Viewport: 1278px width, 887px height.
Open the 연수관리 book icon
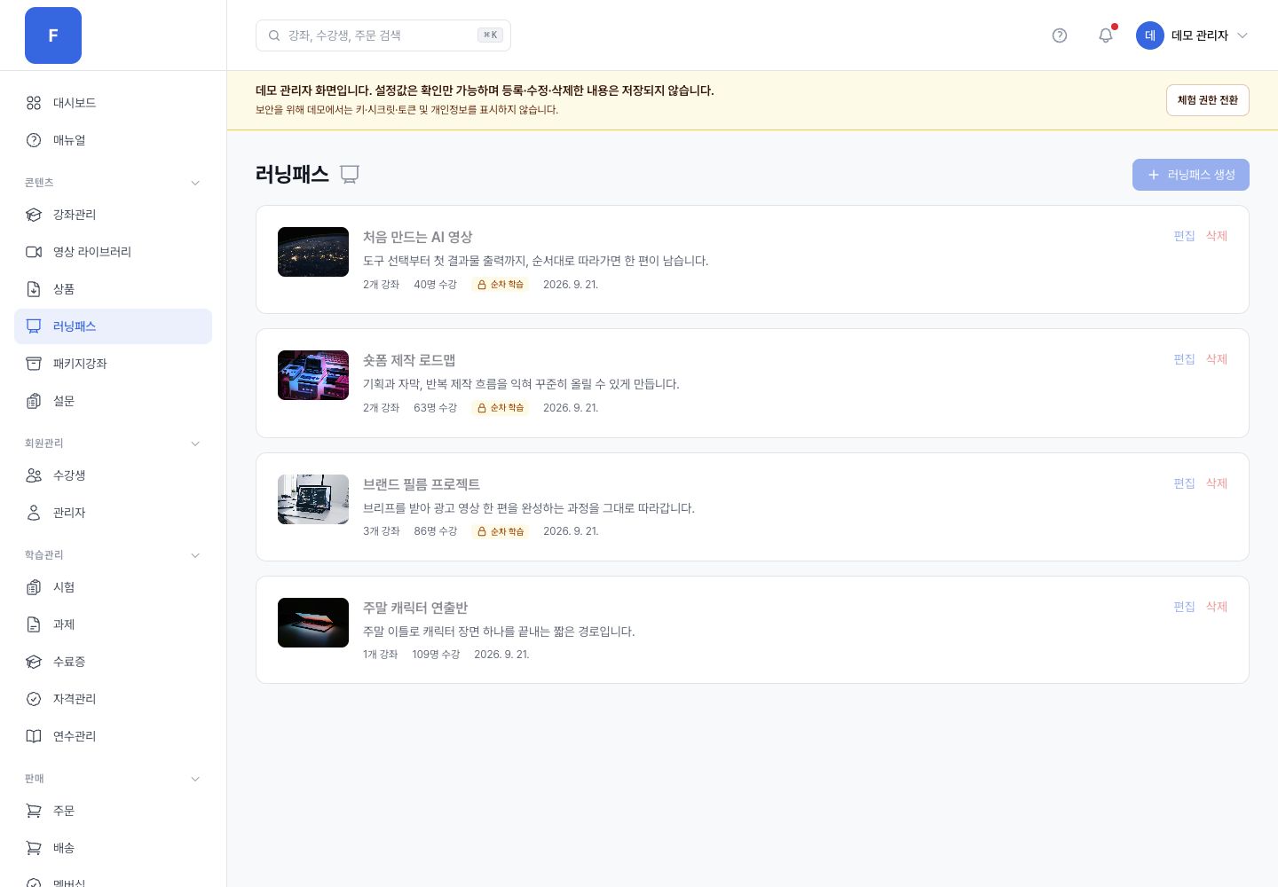34,736
